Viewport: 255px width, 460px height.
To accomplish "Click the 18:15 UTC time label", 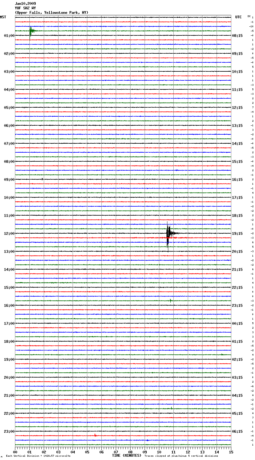I will (x=237, y=216).
